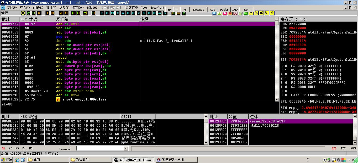This screenshot has width=358, height=163.
Task: Open Windows list with W icon
Action: [123, 13]
